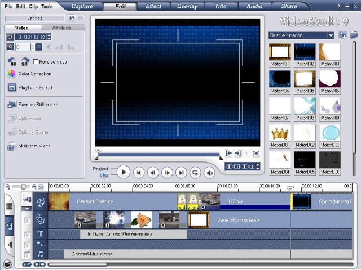Adjust the clip volume stepper arrows
Viewport: 361px width, 270px height.
33,47
